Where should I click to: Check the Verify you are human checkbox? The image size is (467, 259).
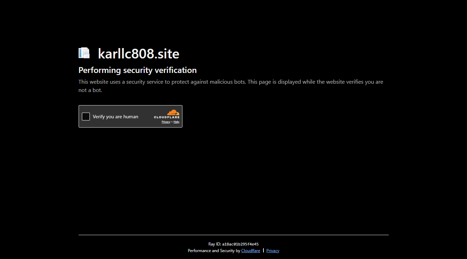[x=86, y=117]
